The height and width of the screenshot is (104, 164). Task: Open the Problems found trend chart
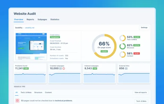(30, 78)
